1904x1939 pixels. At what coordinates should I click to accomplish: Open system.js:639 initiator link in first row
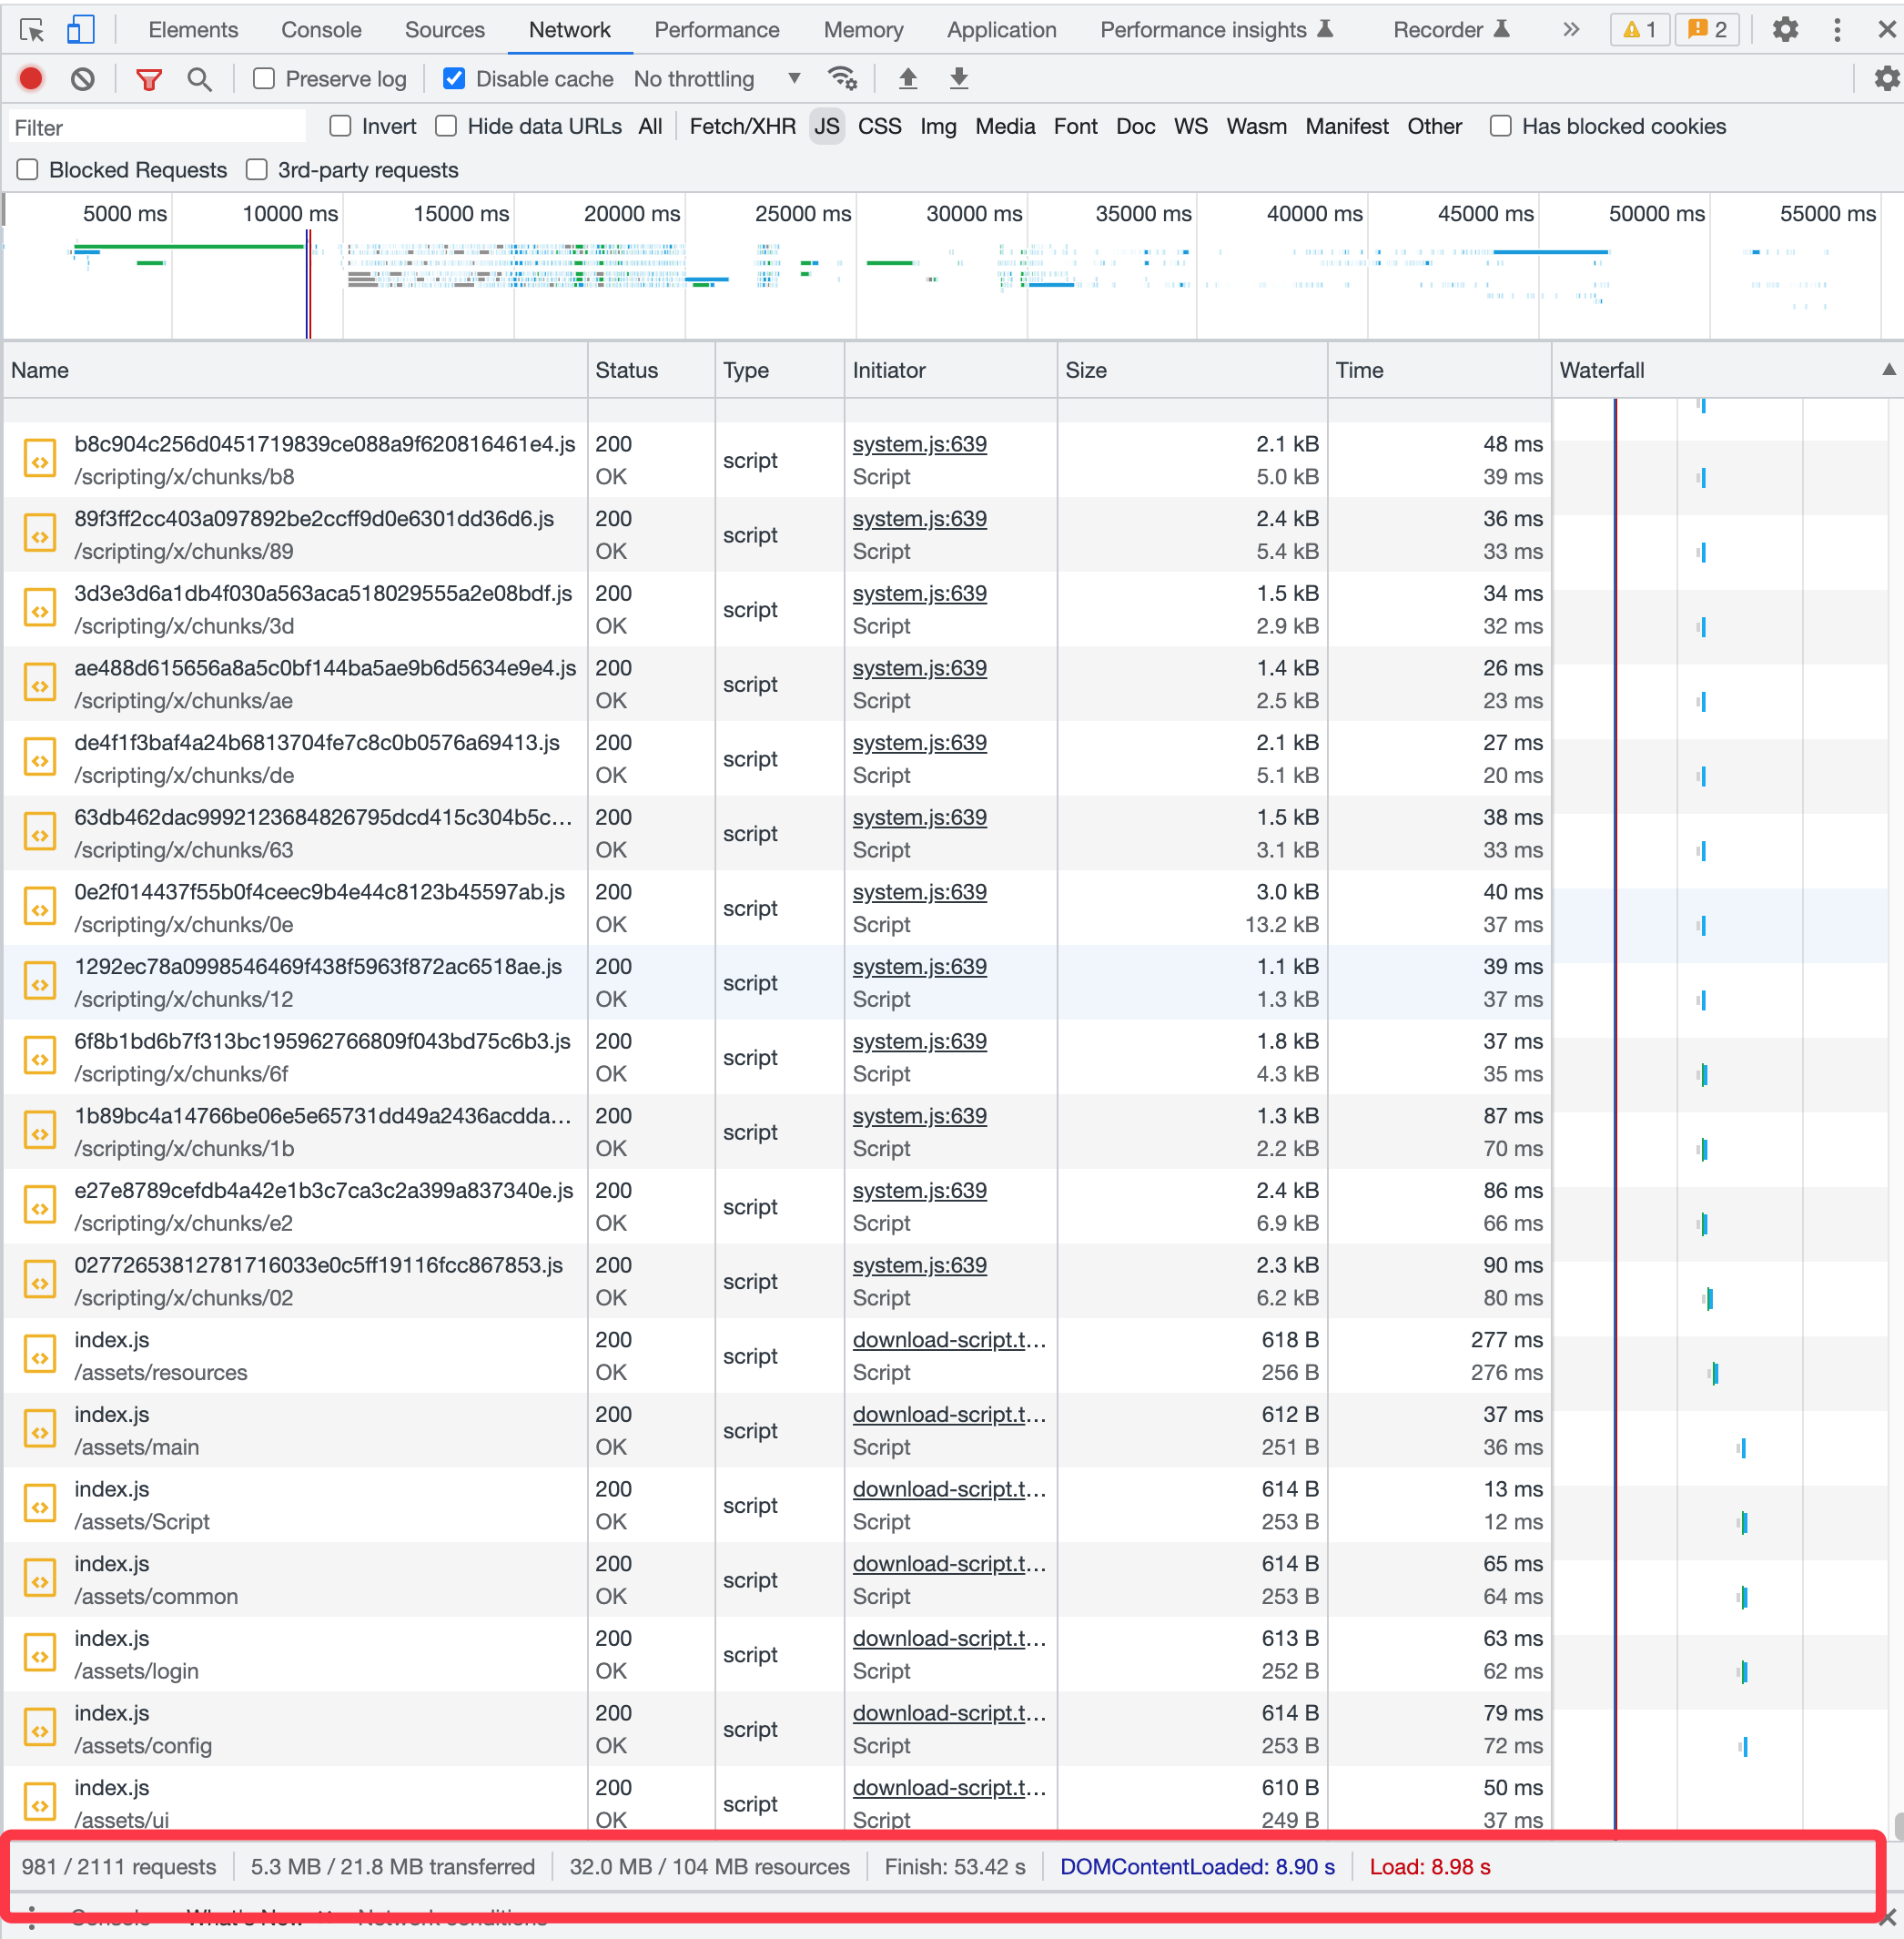(918, 444)
